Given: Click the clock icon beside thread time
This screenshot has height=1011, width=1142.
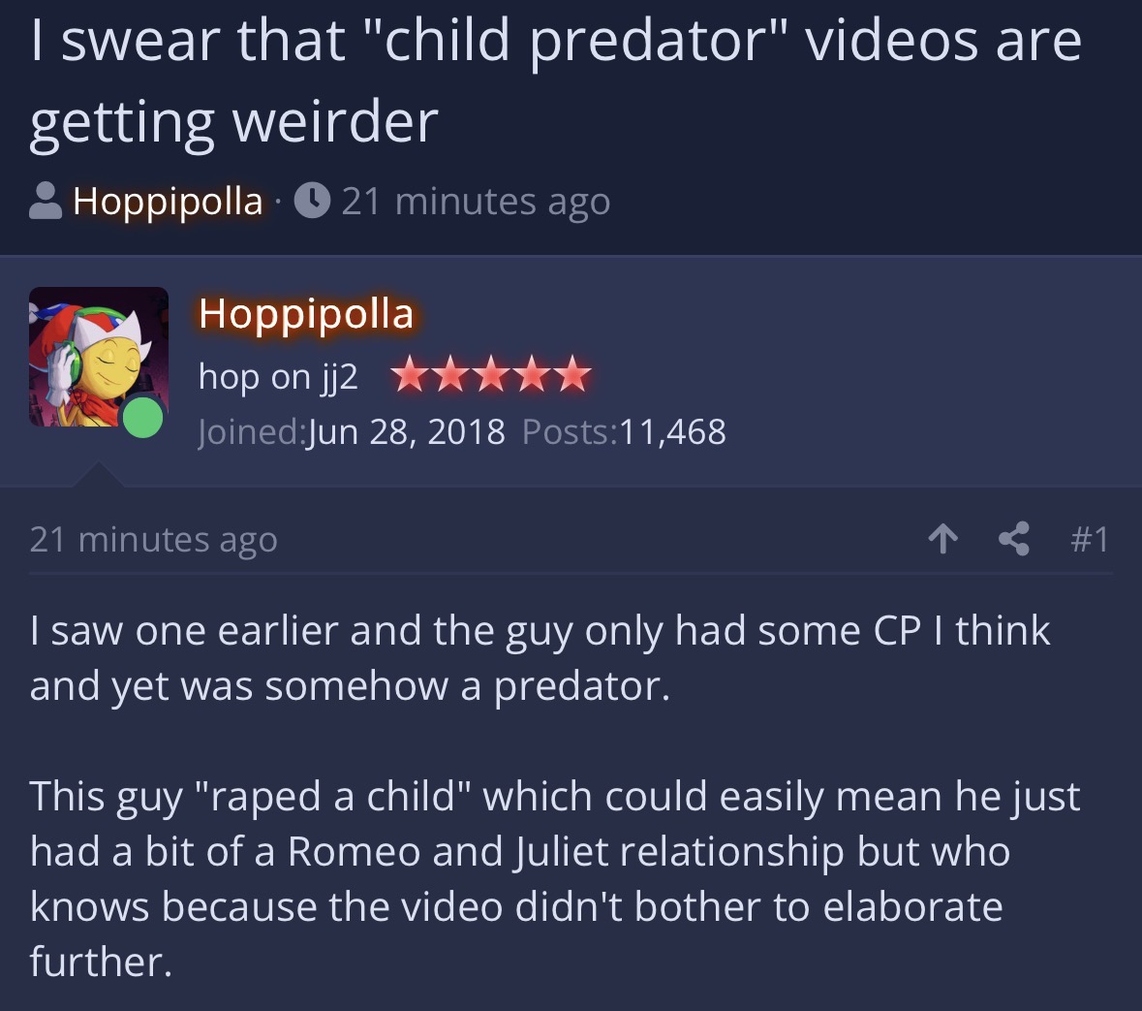Looking at the screenshot, I should [313, 201].
